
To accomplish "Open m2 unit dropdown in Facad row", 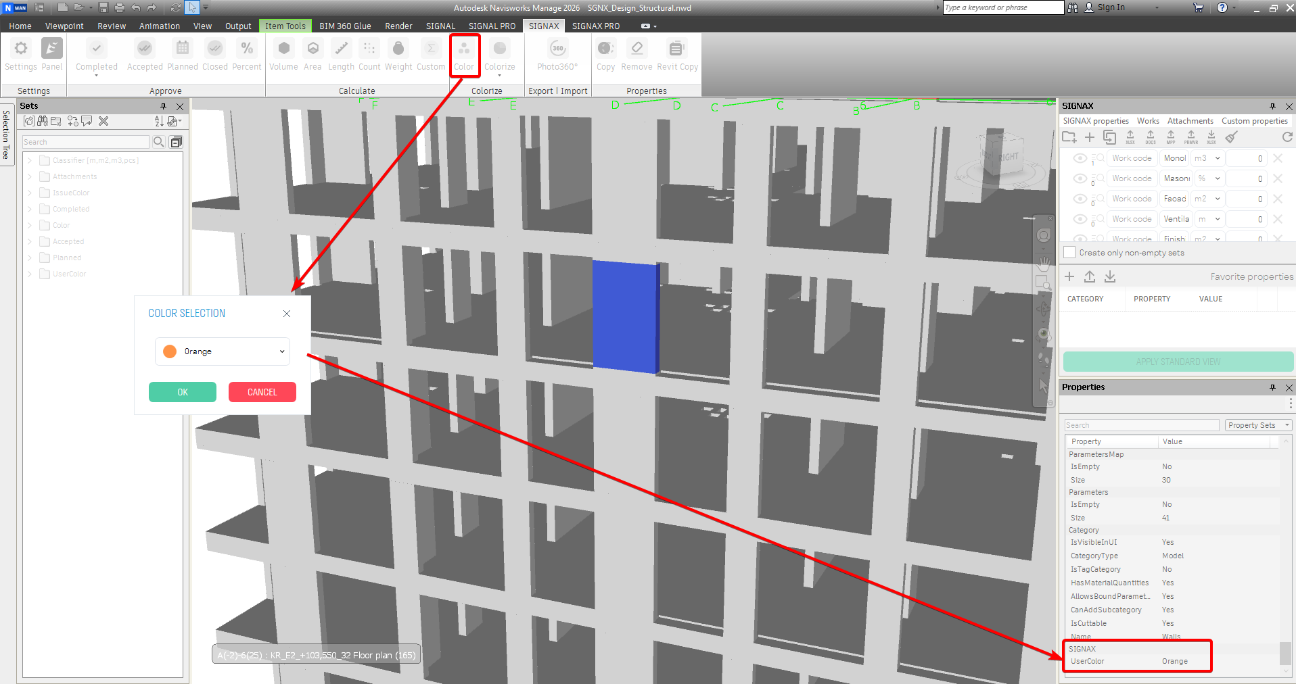I will [x=1207, y=199].
